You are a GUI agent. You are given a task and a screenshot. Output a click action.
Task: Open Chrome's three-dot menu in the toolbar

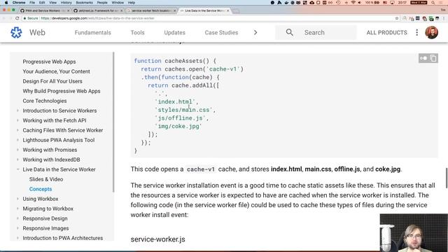click(444, 18)
